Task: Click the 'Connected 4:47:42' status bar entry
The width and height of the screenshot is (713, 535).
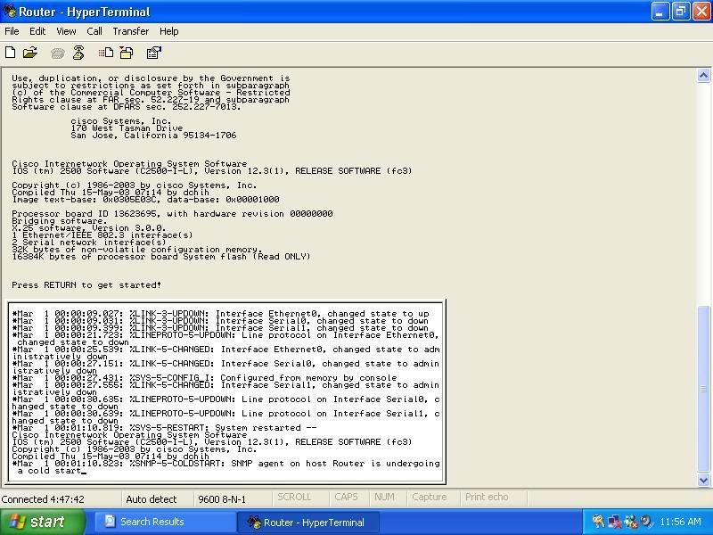Action: [x=43, y=499]
